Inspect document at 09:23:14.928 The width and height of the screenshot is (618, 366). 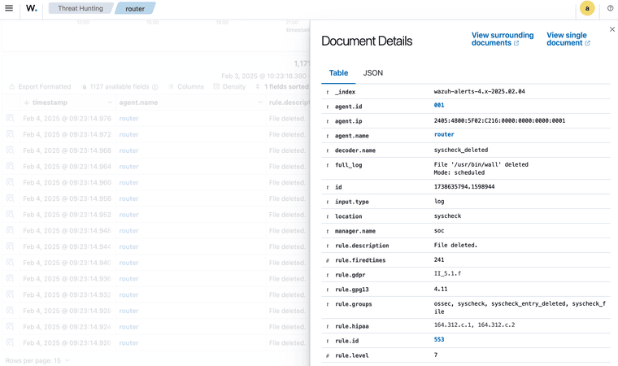point(11,311)
